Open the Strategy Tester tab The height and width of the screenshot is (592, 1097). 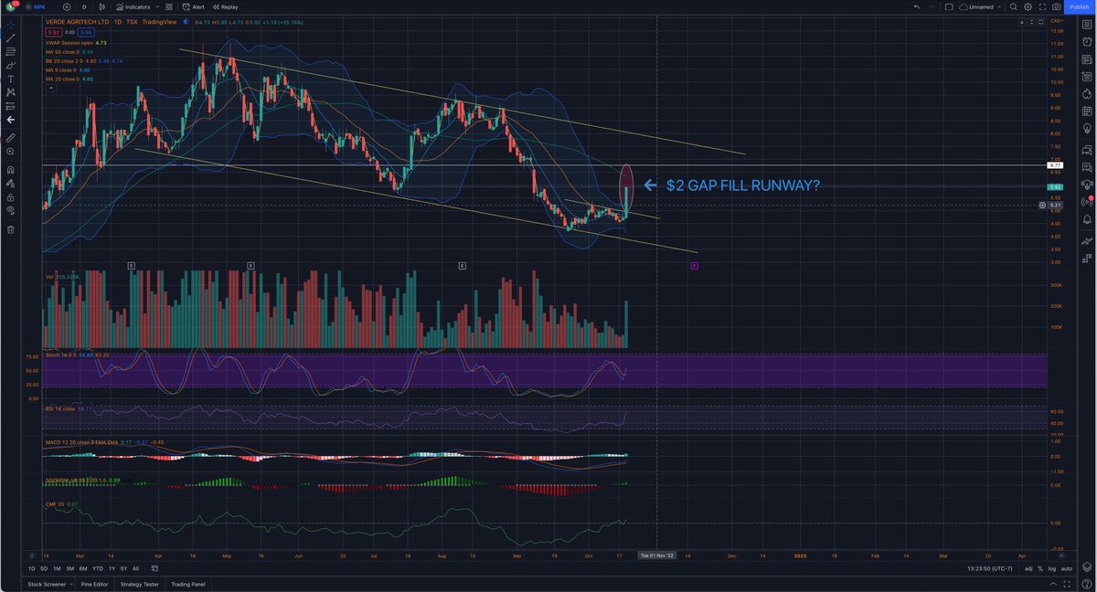coord(141,584)
